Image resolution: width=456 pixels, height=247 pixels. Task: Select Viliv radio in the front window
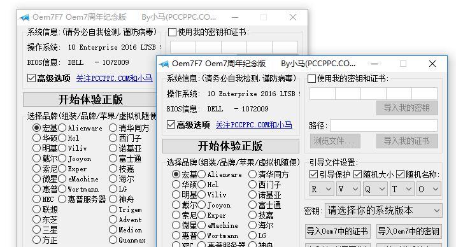[201, 195]
